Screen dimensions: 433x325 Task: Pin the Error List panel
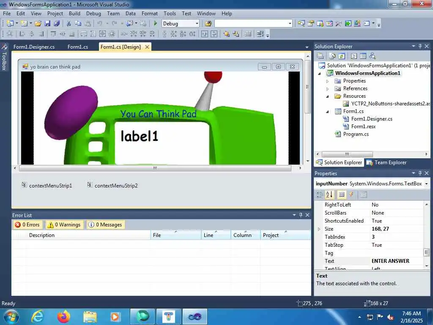(301, 215)
